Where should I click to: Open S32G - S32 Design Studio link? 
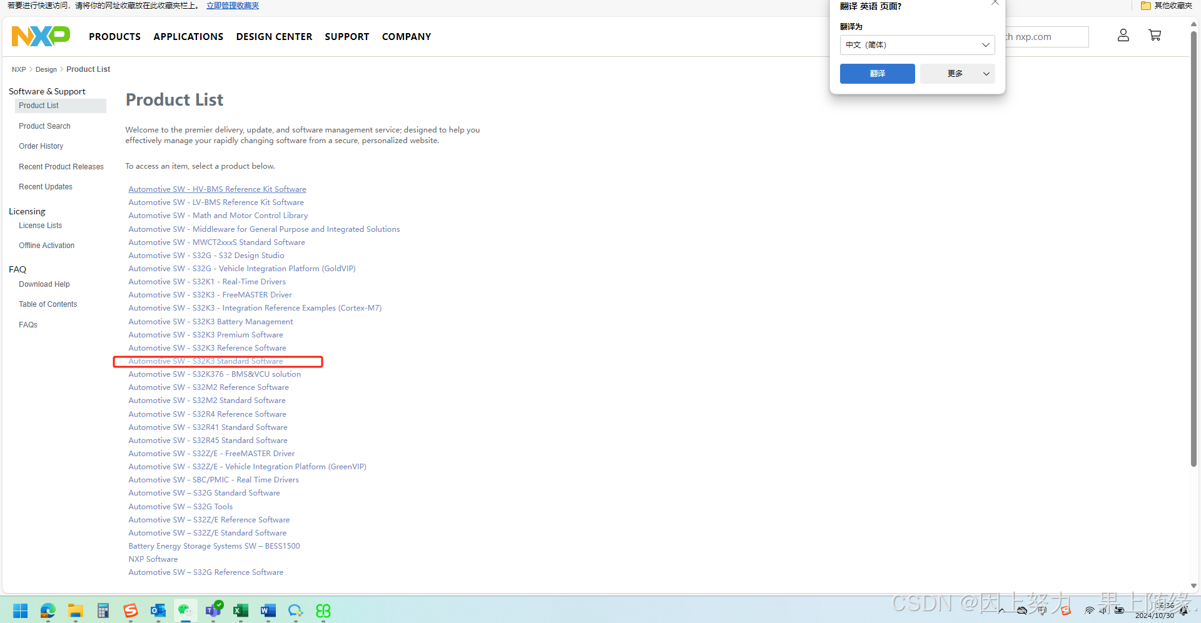click(x=206, y=256)
